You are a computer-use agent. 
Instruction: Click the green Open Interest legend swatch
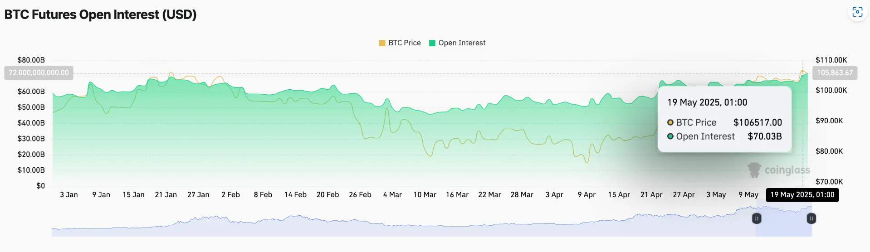click(x=432, y=43)
